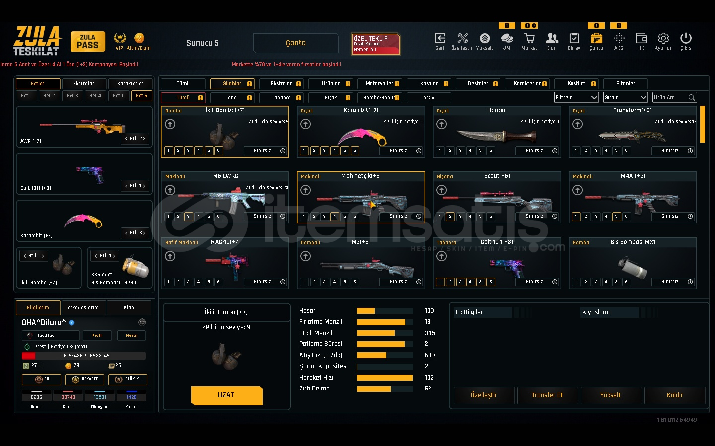The image size is (715, 446).
Task: Click the Kaldır button
Action: [x=675, y=395]
